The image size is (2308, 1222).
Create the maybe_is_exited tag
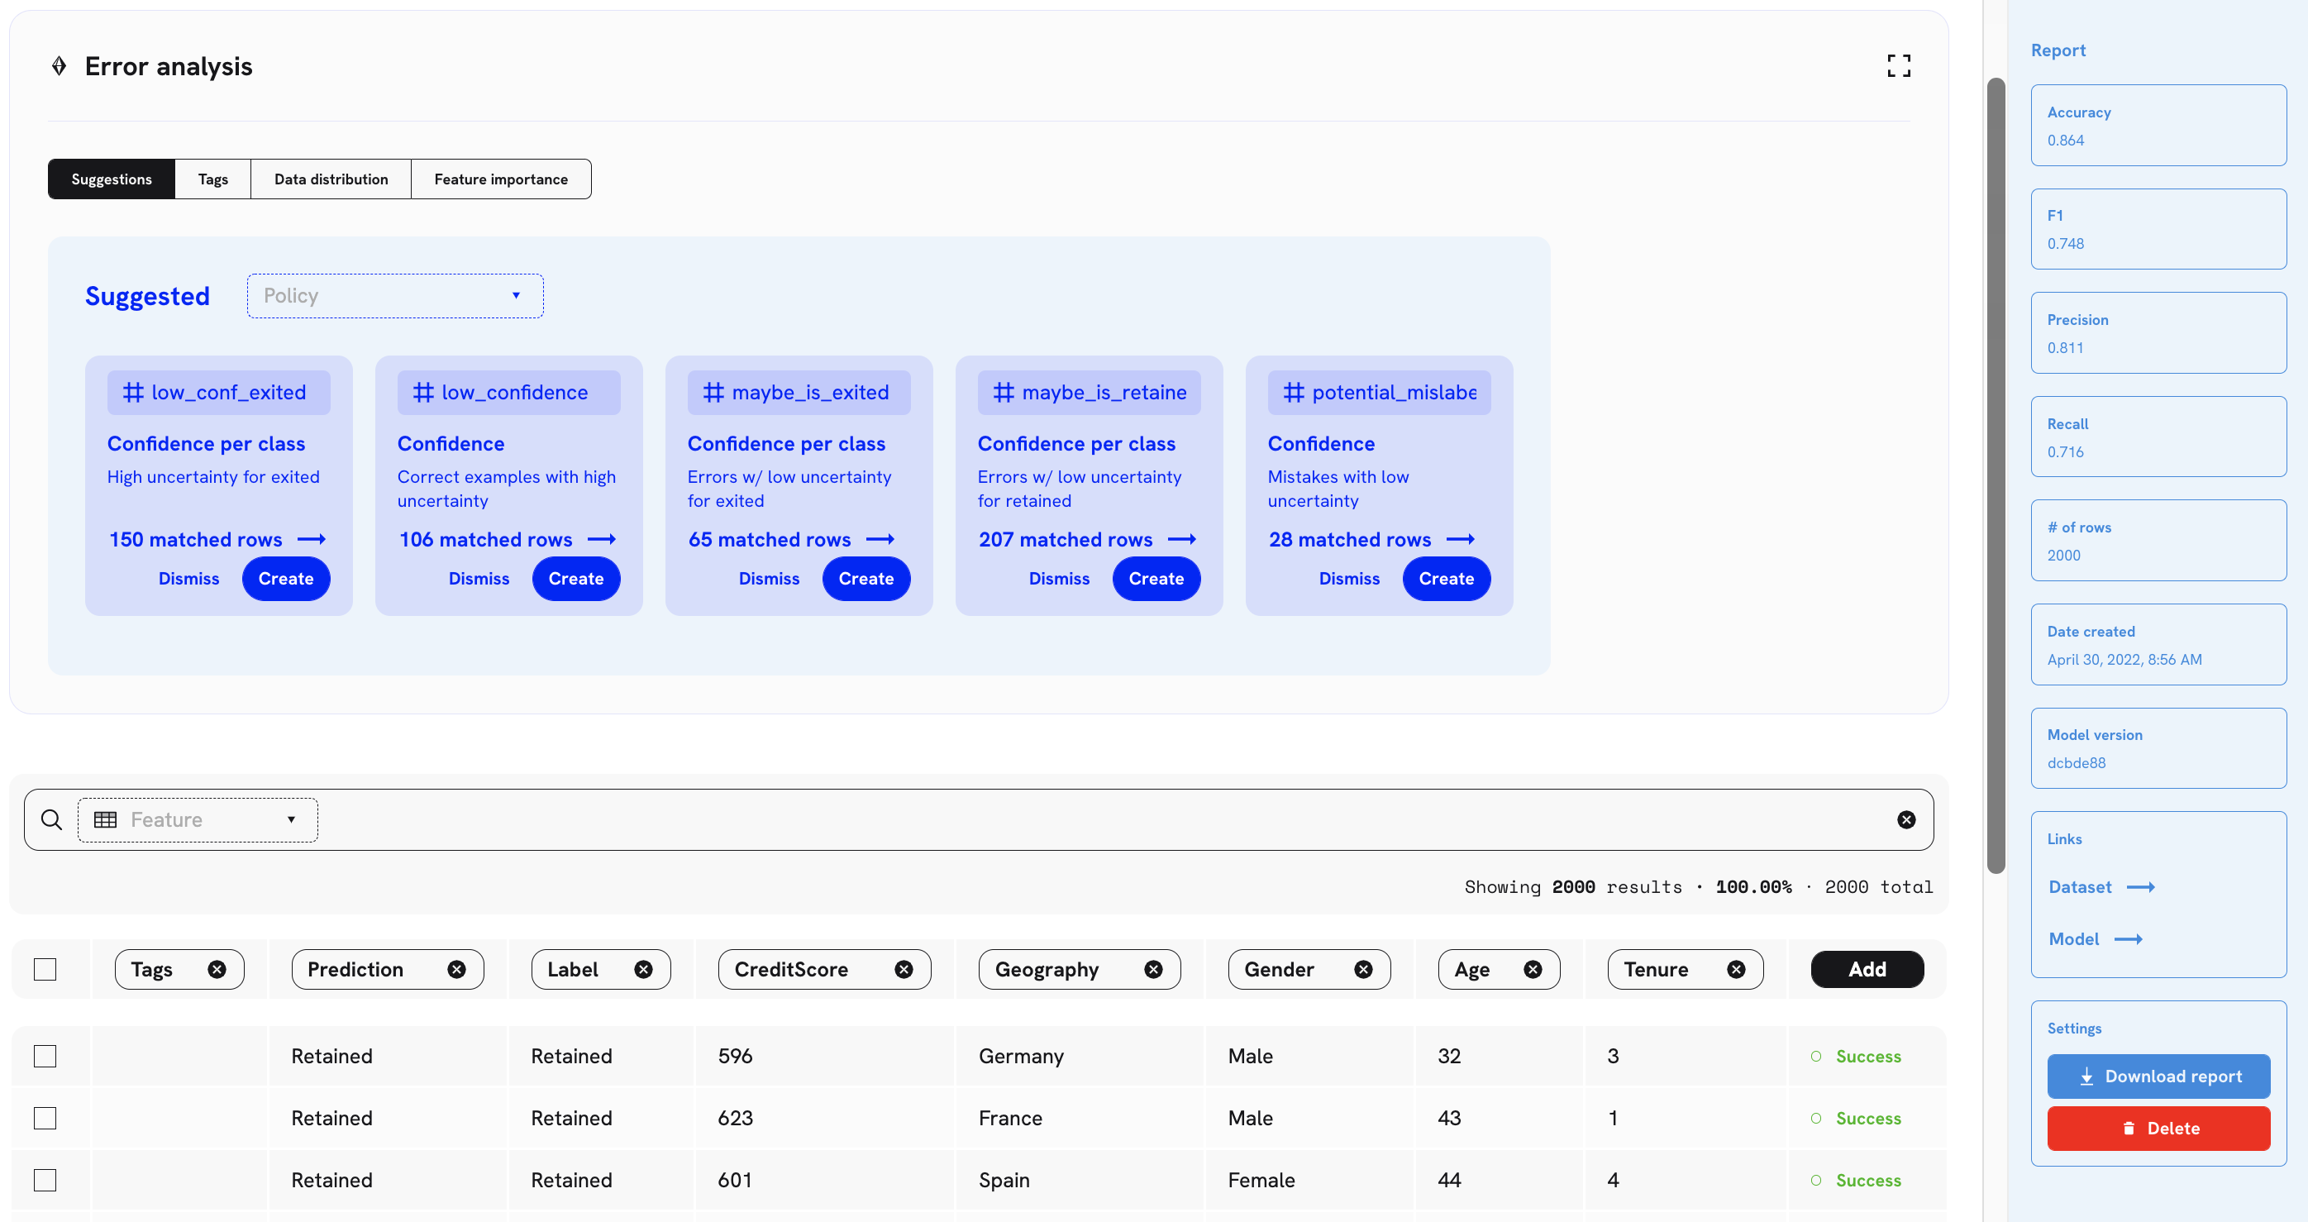pos(865,579)
